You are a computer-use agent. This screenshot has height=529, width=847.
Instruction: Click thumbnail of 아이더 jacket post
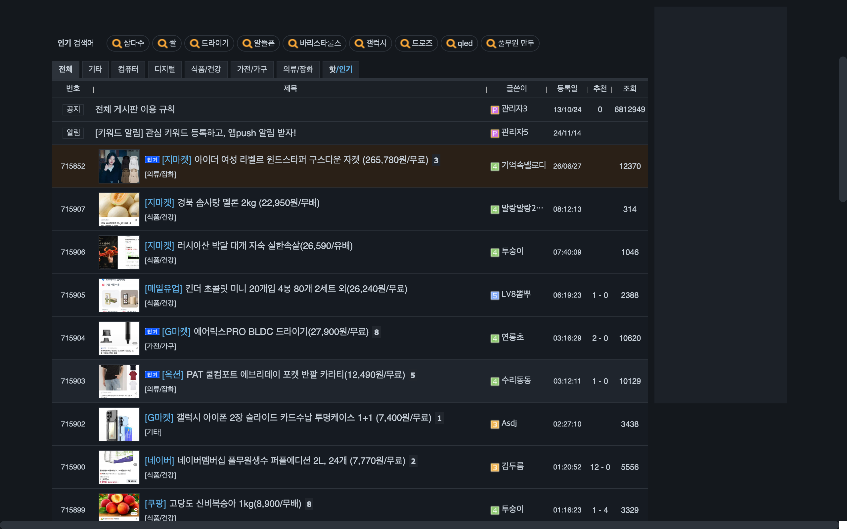[119, 166]
